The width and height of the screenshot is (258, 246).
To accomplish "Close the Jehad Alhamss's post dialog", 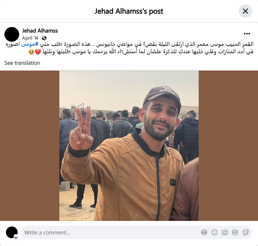I will click(x=245, y=11).
